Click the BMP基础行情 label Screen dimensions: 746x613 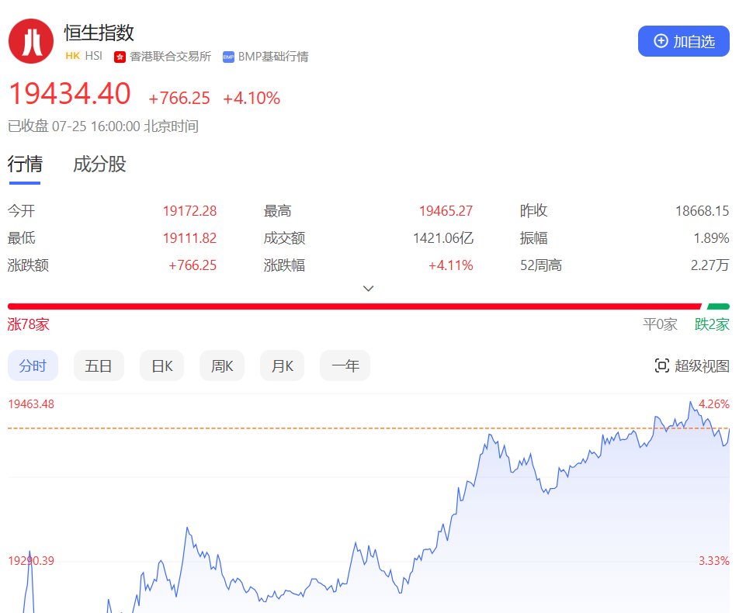pos(273,57)
